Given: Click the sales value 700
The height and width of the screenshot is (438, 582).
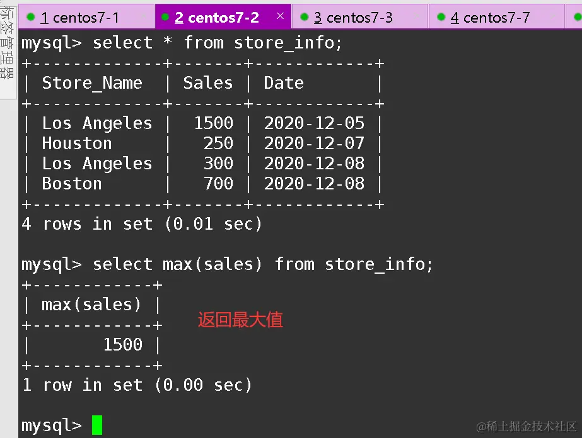Looking at the screenshot, I should click(218, 184).
